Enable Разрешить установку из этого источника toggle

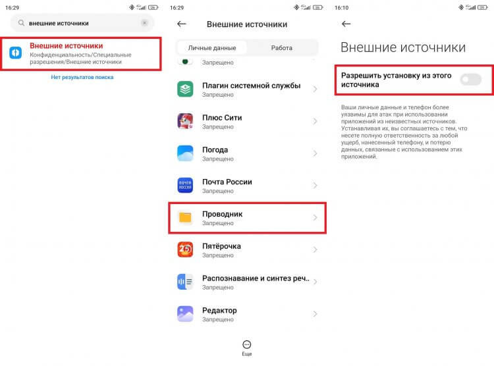470,80
